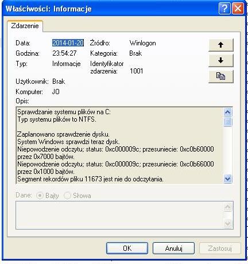Screen dimensions: 248x264
Task: Click the Dane box scrollbar down arrow
Action: point(228,223)
